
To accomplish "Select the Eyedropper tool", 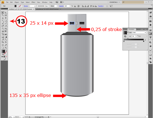I will 3,39.
